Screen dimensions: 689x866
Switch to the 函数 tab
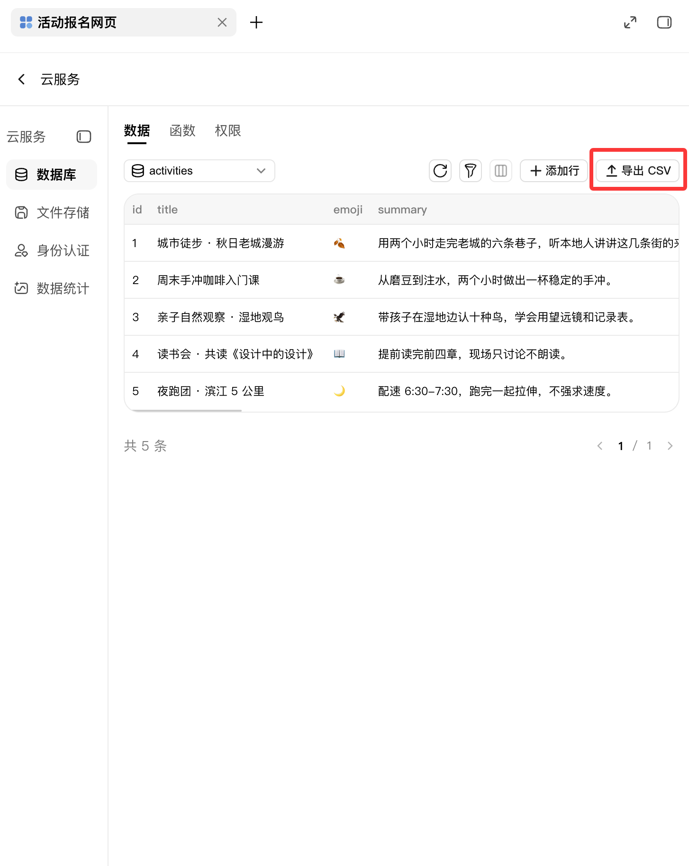[182, 130]
